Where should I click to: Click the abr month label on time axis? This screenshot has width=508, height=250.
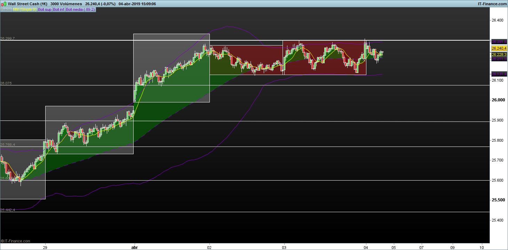[134, 248]
